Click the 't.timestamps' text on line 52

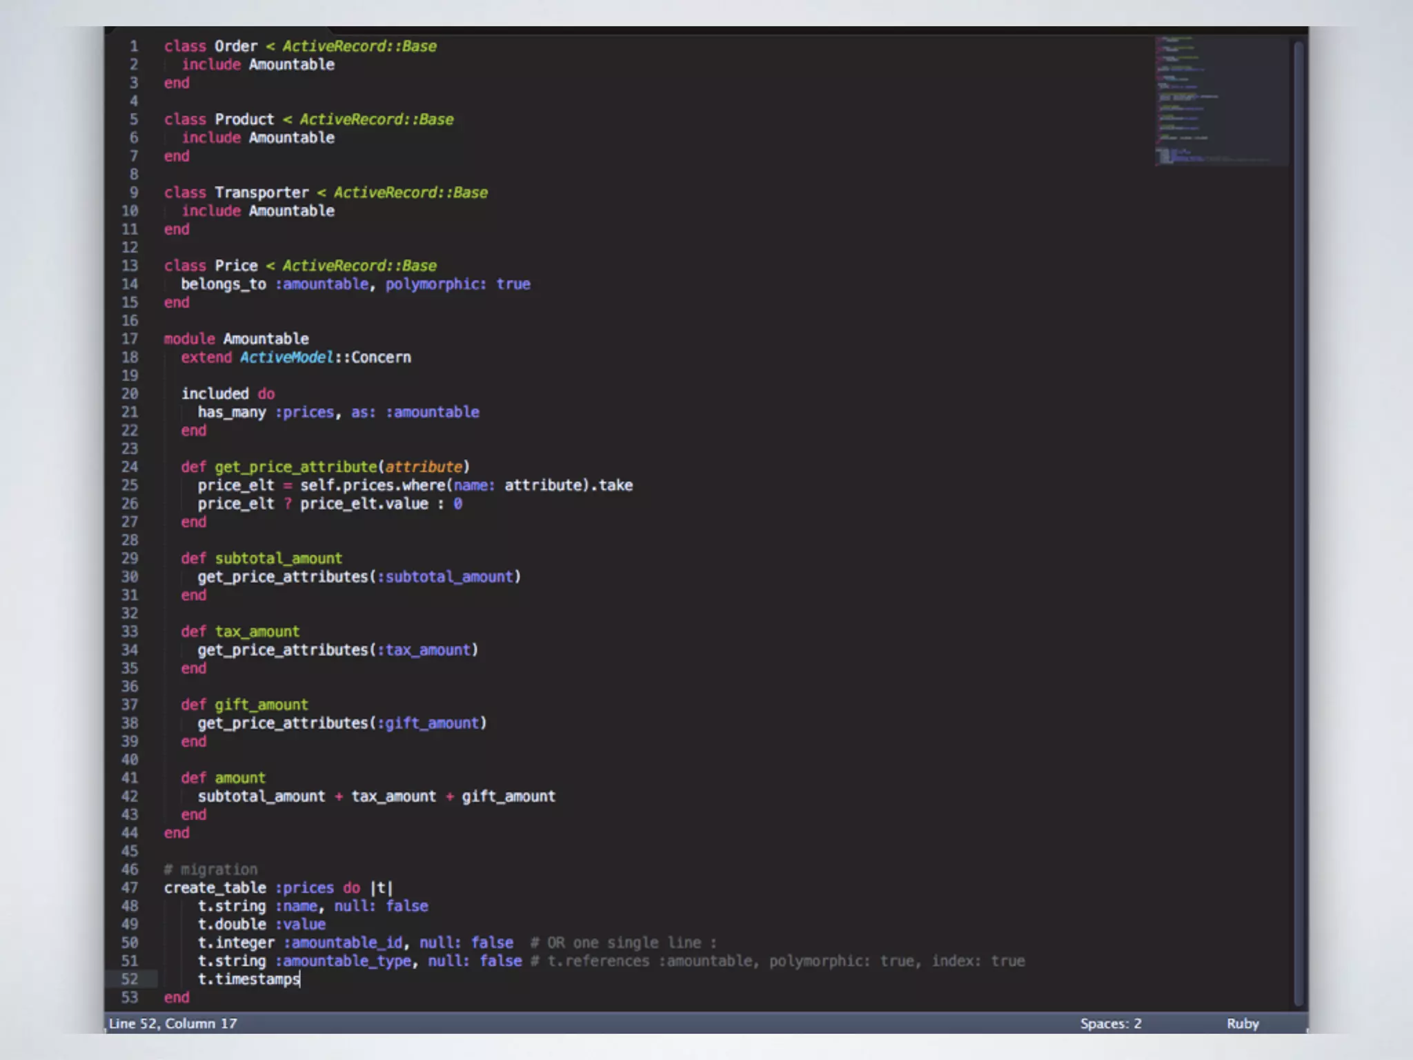click(248, 979)
